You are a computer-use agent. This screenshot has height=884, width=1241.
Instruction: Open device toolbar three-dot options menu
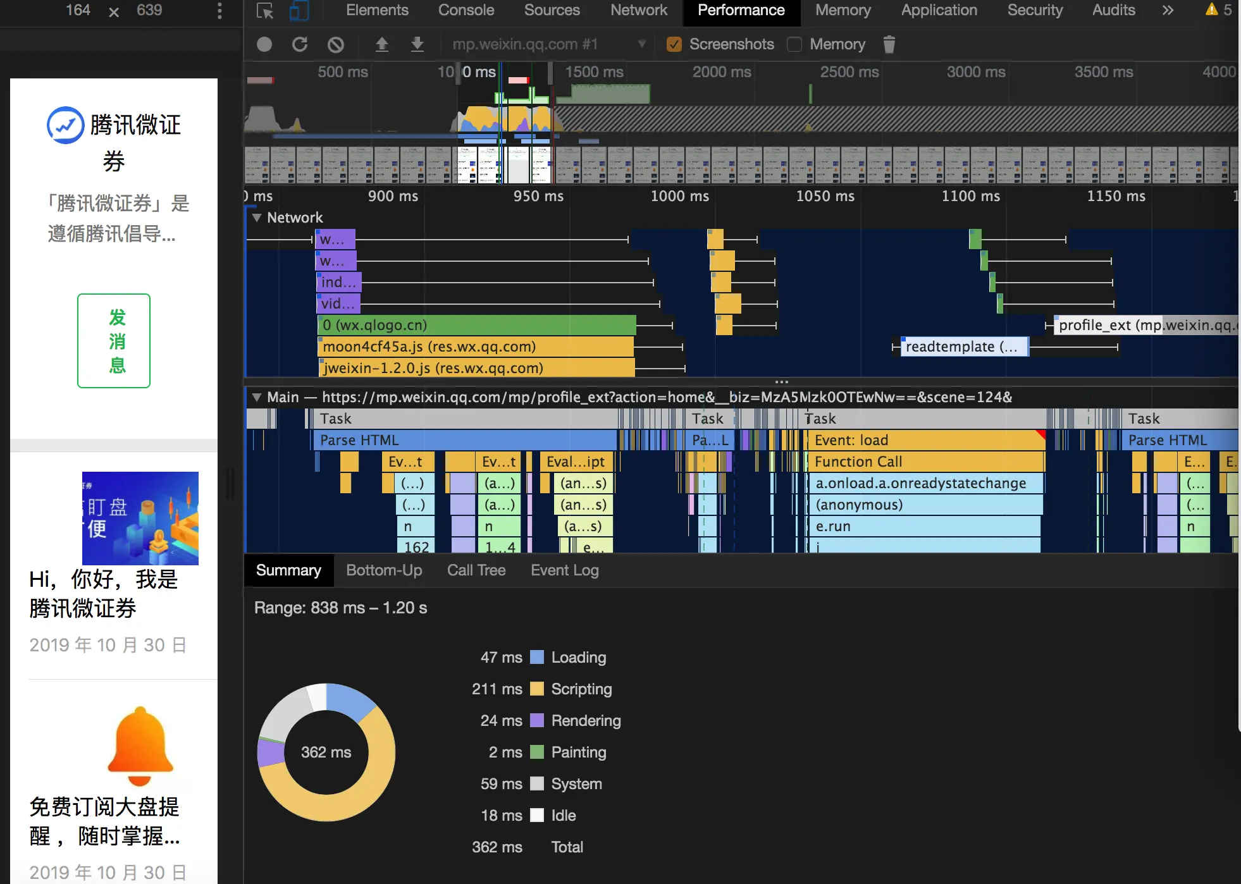(x=219, y=11)
